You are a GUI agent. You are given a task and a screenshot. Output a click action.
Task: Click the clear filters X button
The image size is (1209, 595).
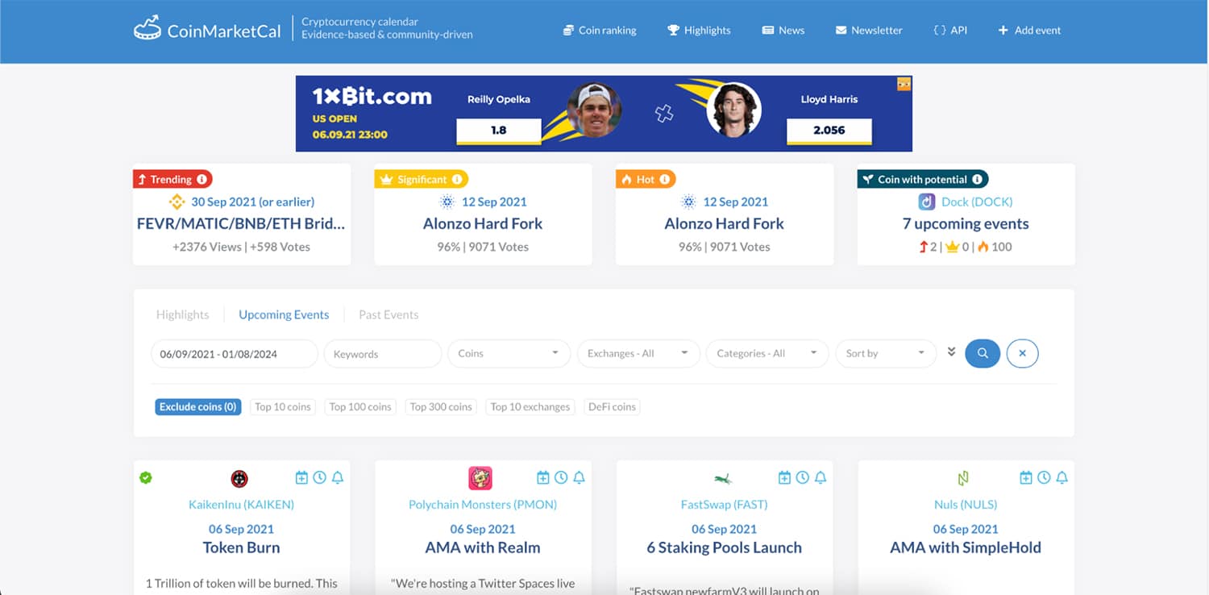1022,353
